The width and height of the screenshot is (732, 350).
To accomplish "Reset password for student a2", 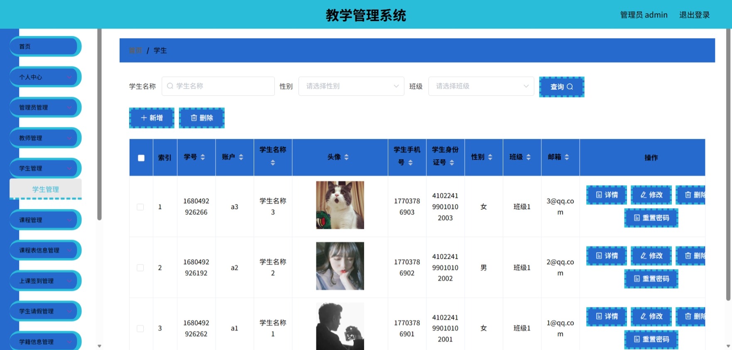I will click(x=651, y=279).
